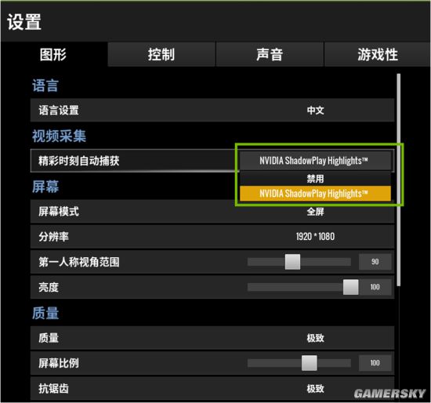
Task: Click the 屏幕比例 row label
Action: coord(59,363)
